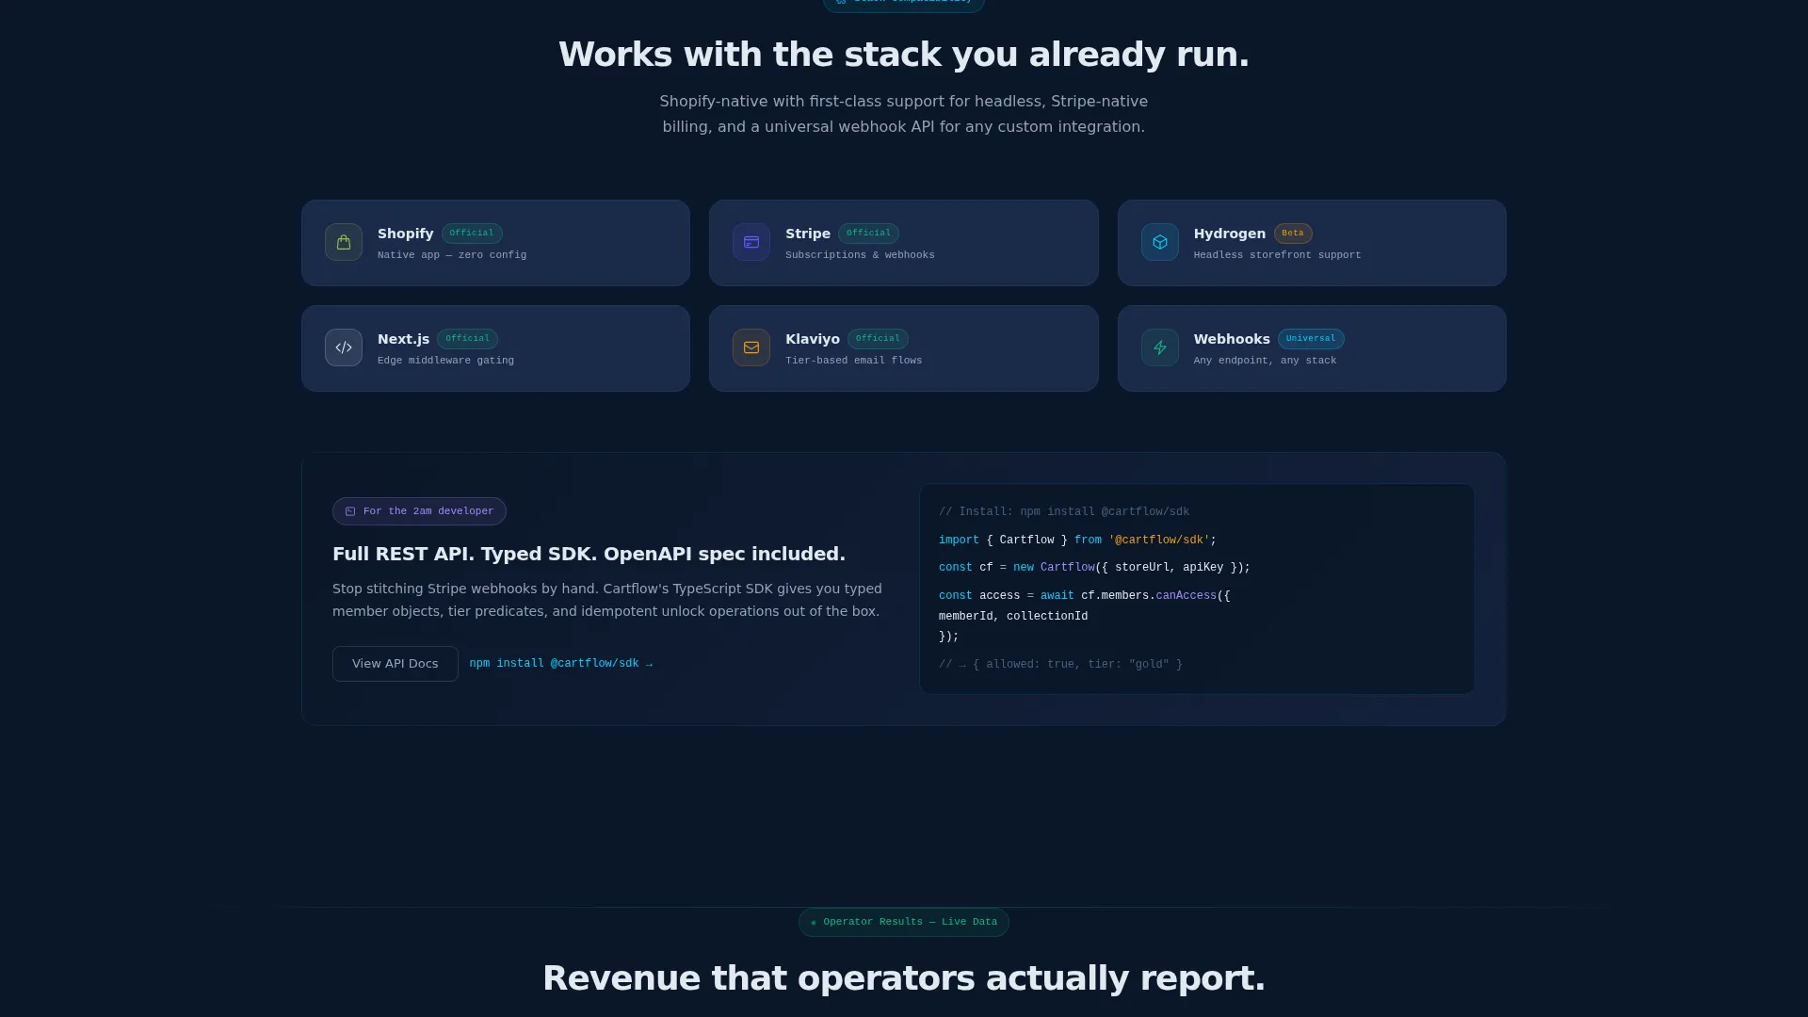Click the 'Any endpoint, any stack' text

[1265, 361]
